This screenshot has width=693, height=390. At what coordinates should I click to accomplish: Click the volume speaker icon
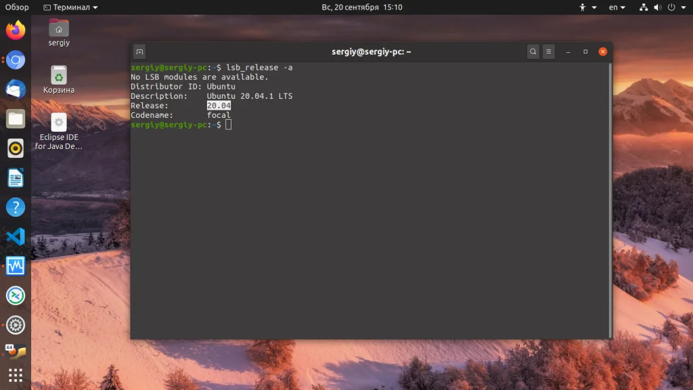coord(658,7)
